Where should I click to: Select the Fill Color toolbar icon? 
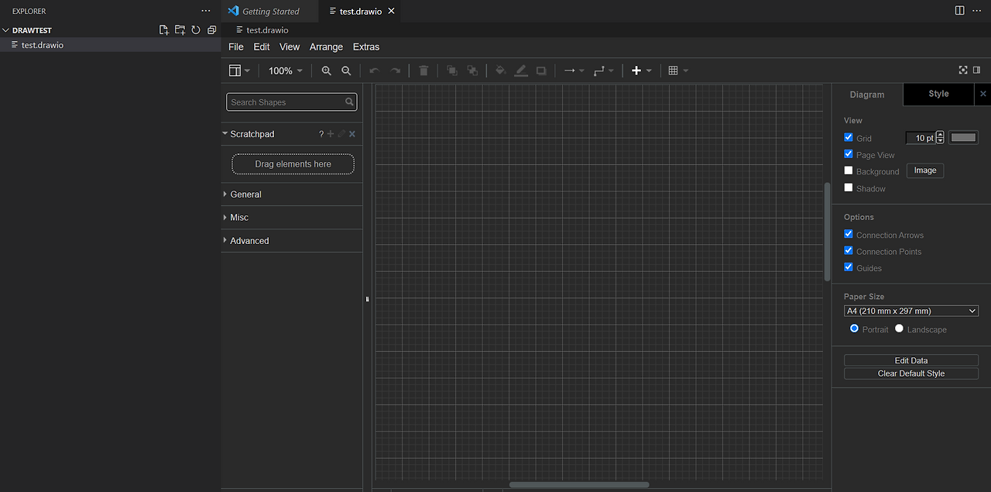click(499, 71)
